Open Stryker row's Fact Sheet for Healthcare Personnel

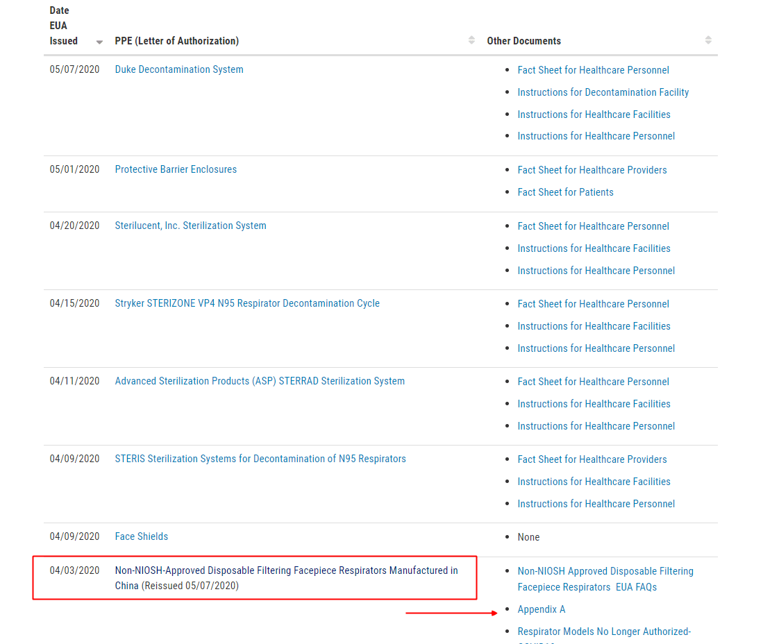(x=593, y=304)
